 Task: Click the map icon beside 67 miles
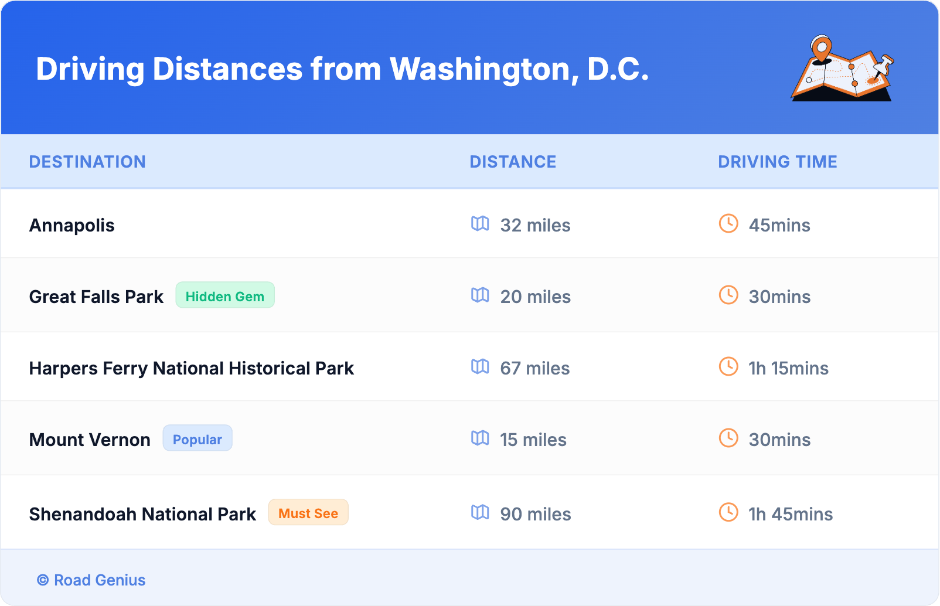click(480, 367)
